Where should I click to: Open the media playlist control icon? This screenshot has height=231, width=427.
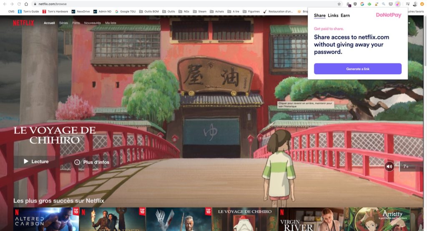408,4
